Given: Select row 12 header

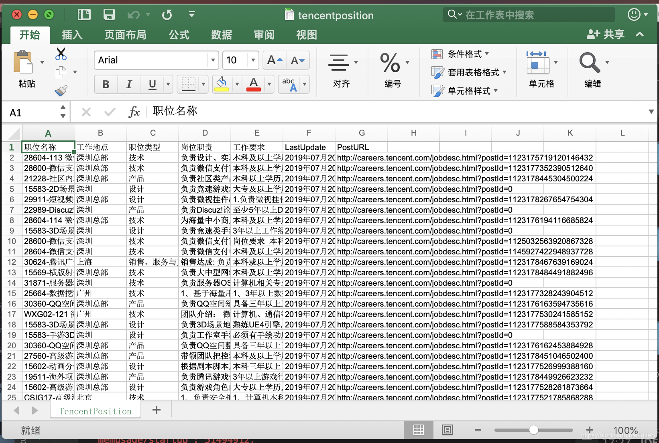Looking at the screenshot, I should click(x=12, y=262).
